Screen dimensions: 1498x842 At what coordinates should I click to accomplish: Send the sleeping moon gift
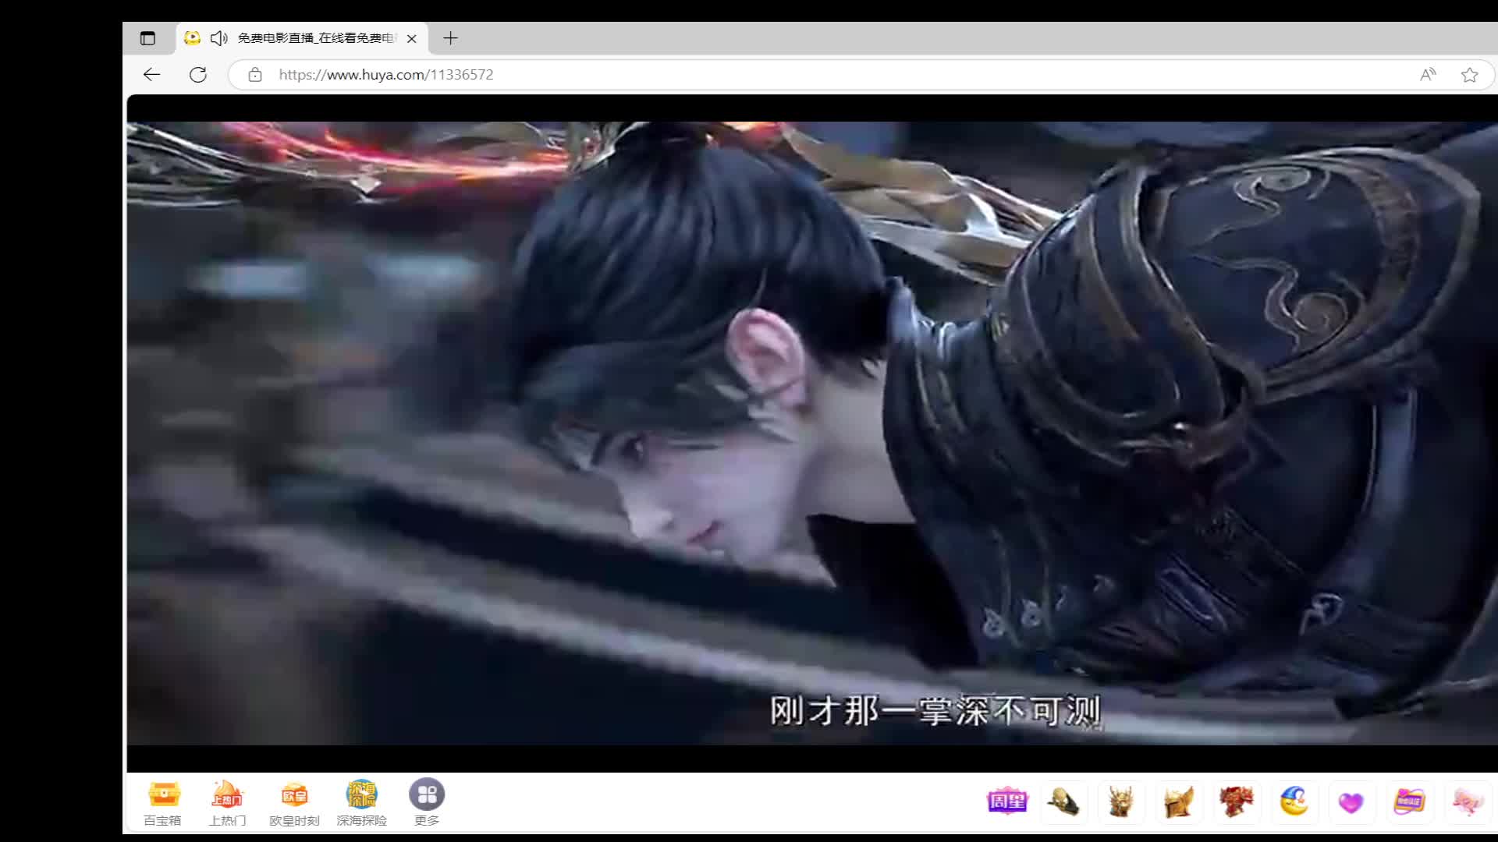(x=1294, y=801)
